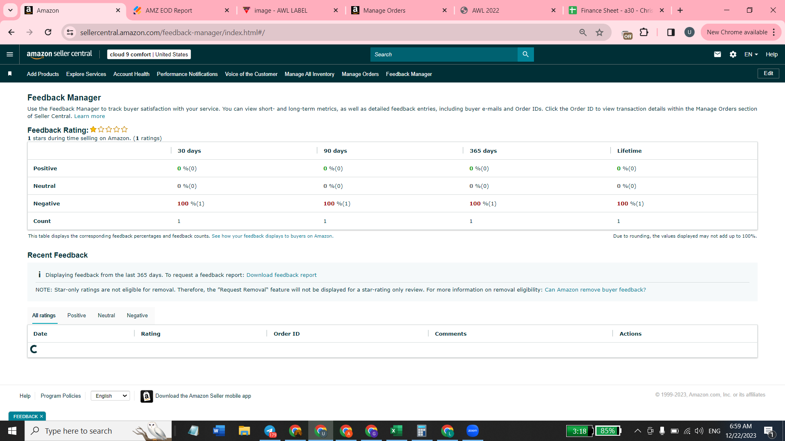Reload the page with refresh icon
The height and width of the screenshot is (441, 785).
(48, 32)
